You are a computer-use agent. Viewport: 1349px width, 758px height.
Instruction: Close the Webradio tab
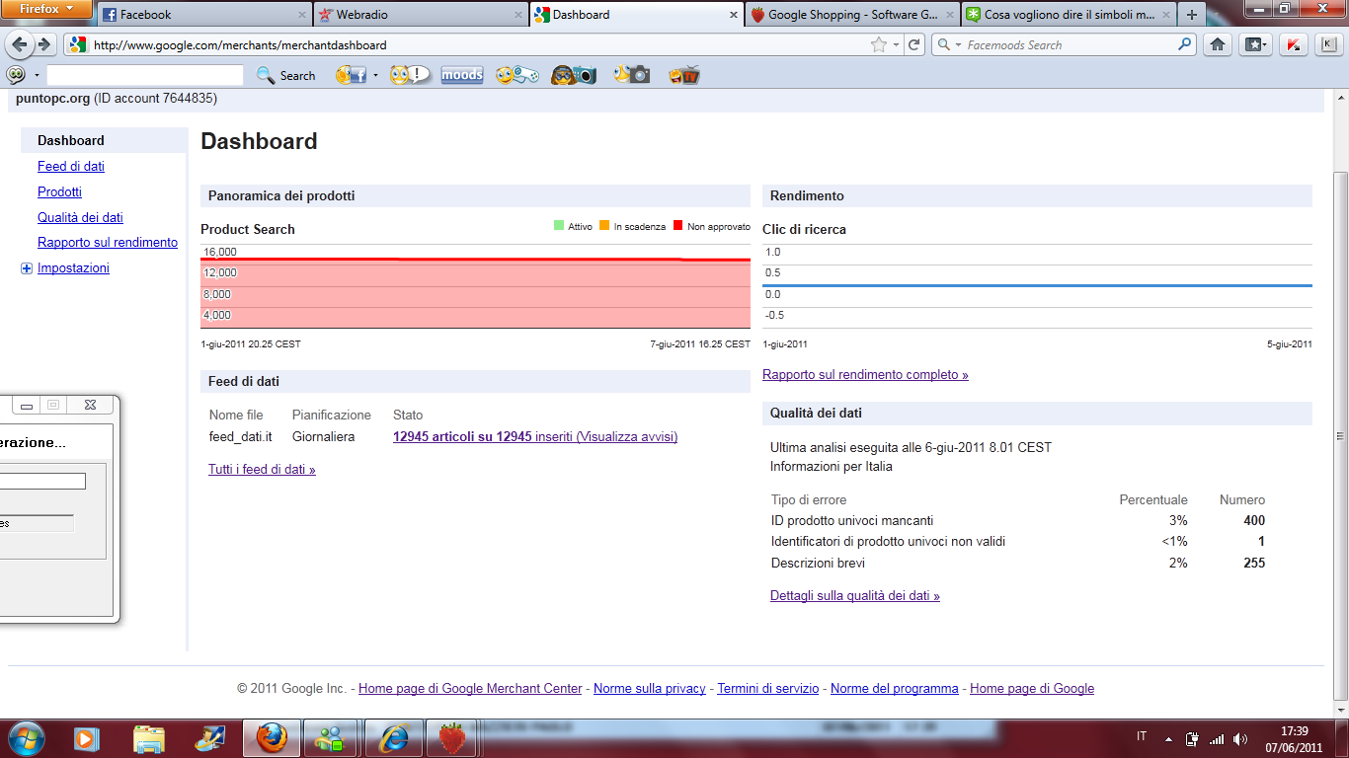tap(517, 15)
